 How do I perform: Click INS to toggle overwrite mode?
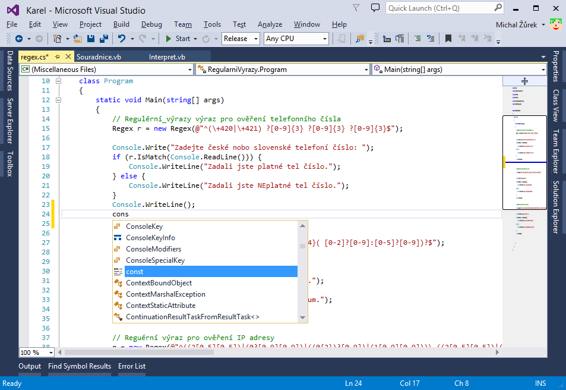540,383
